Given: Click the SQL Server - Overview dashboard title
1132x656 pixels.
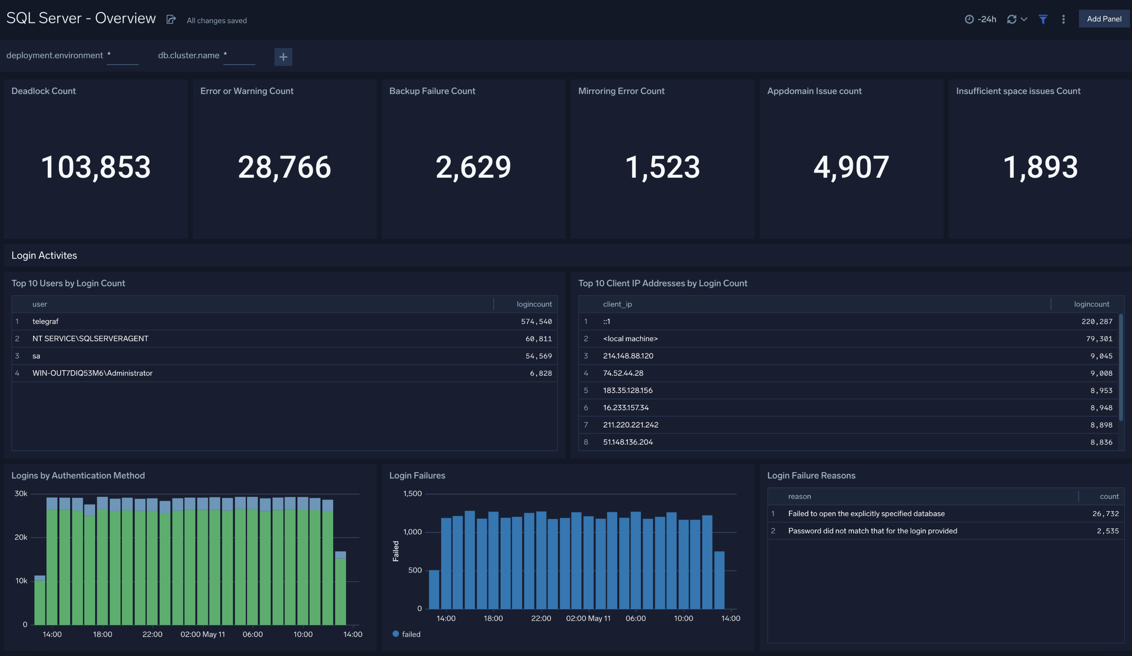Looking at the screenshot, I should pos(81,18).
